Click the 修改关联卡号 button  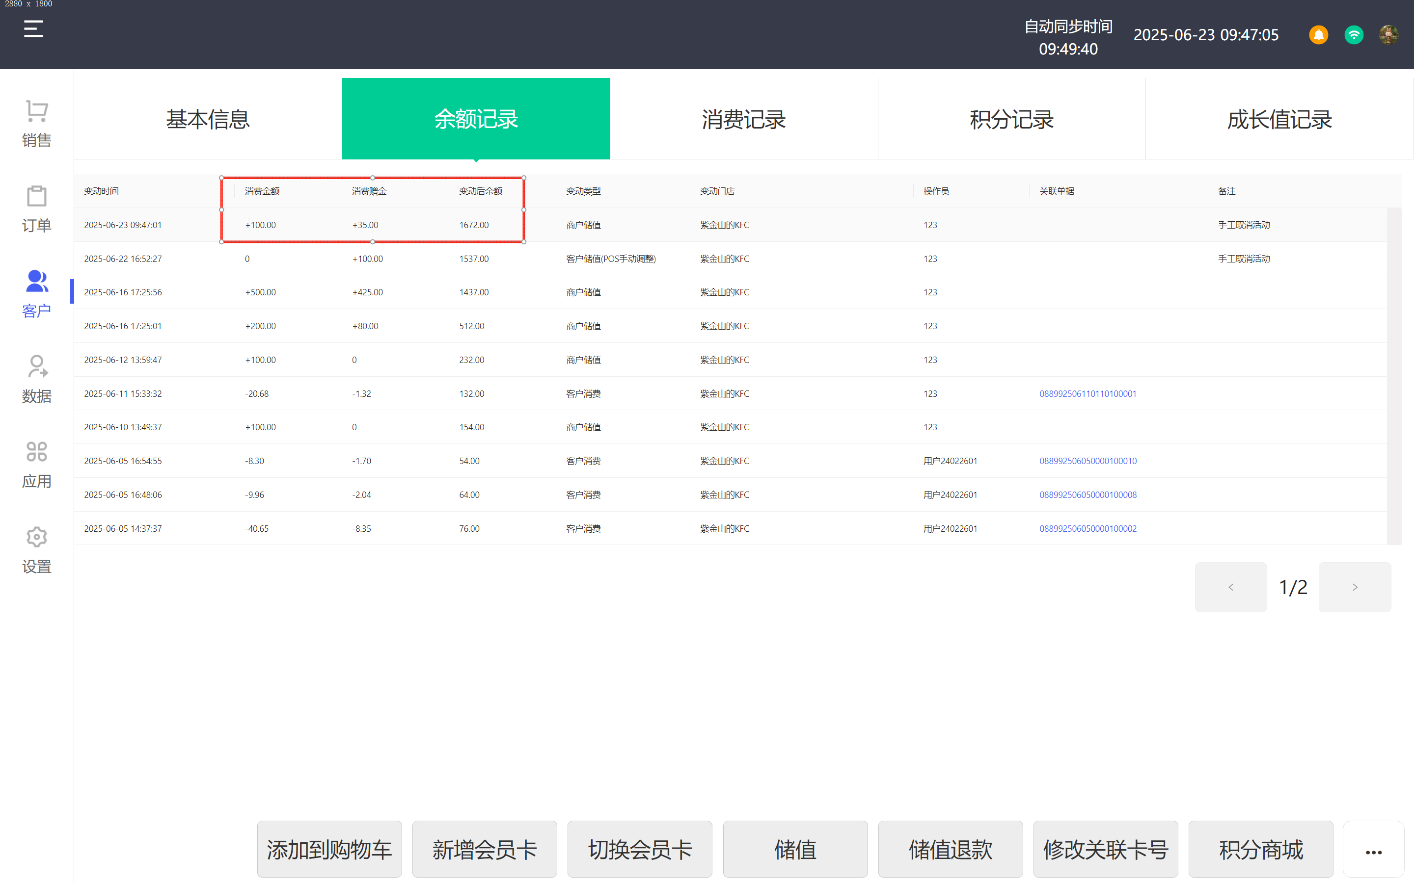pyautogui.click(x=1106, y=849)
